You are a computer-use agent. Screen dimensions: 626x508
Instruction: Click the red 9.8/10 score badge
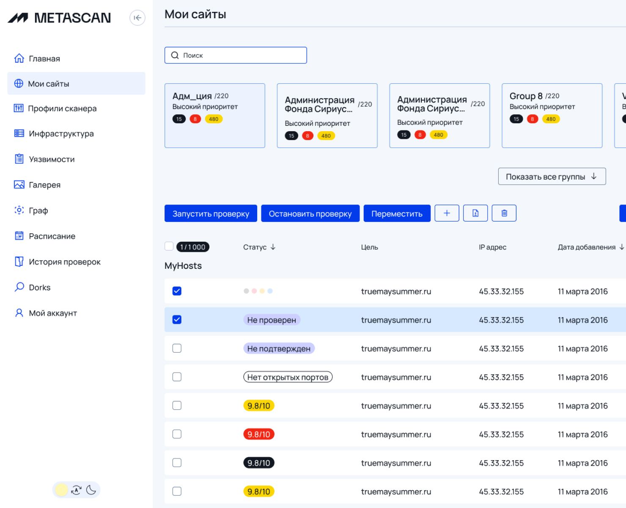click(x=259, y=434)
